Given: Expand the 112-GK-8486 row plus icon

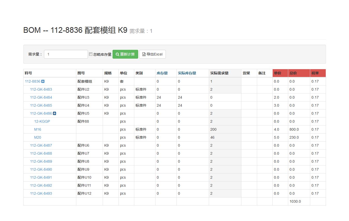Looking at the screenshot, I should [x=55, y=113].
